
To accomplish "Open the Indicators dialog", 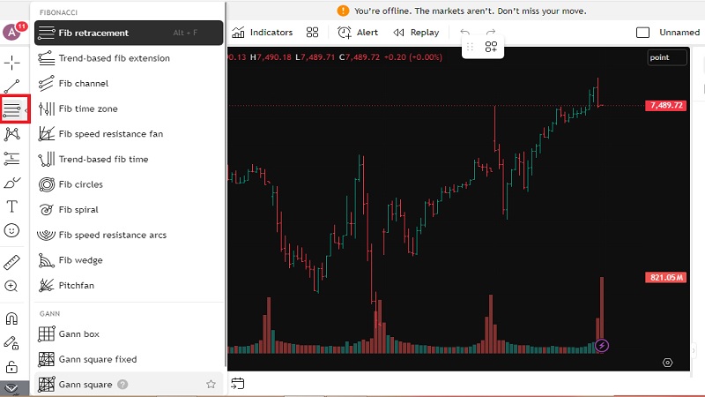I will point(262,33).
